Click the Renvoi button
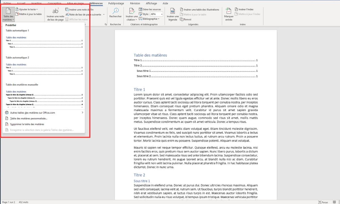Screen dimensions: 340x204 point(186,19)
